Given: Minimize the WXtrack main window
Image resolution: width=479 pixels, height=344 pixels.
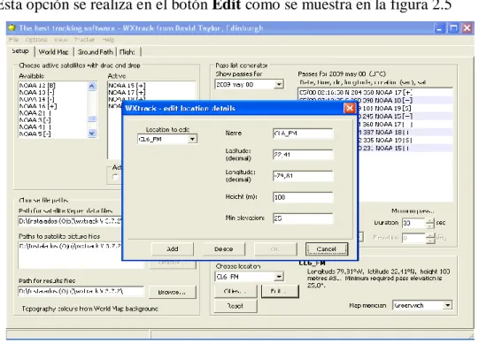Looking at the screenshot, I should 439,28.
